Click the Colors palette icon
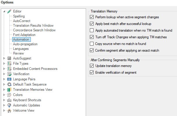 pos(9,95)
